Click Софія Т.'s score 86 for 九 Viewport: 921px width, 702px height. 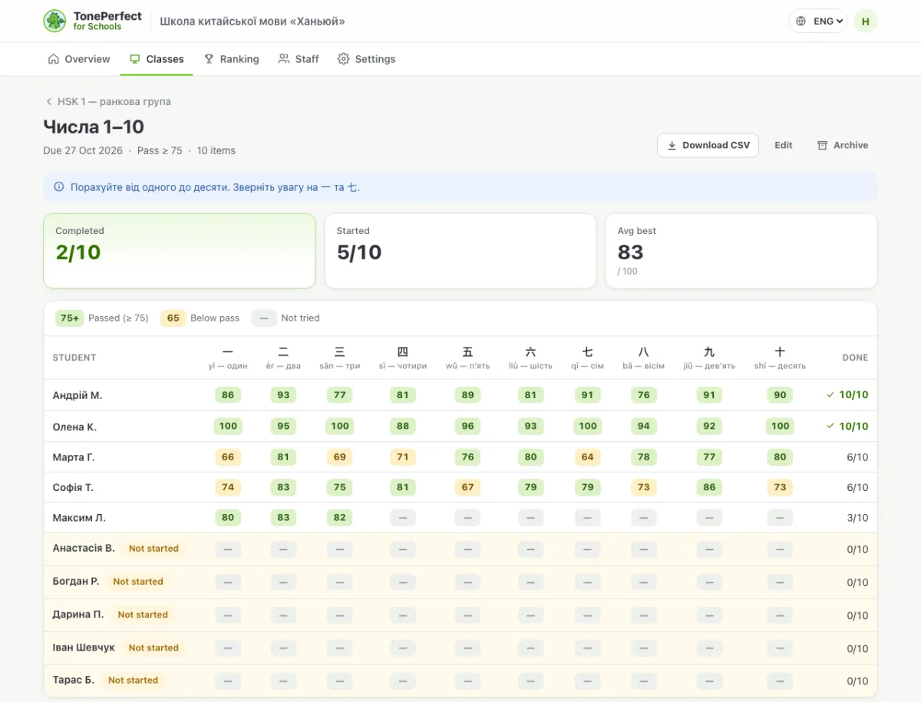click(x=709, y=487)
